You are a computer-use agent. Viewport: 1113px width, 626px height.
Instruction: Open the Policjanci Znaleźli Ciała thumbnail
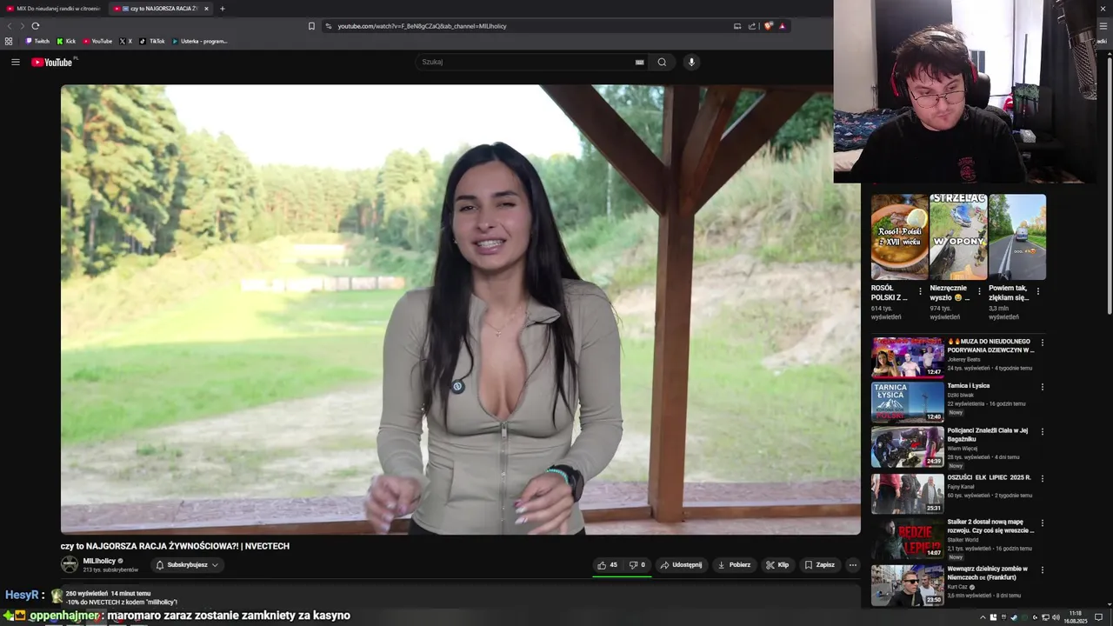click(908, 447)
